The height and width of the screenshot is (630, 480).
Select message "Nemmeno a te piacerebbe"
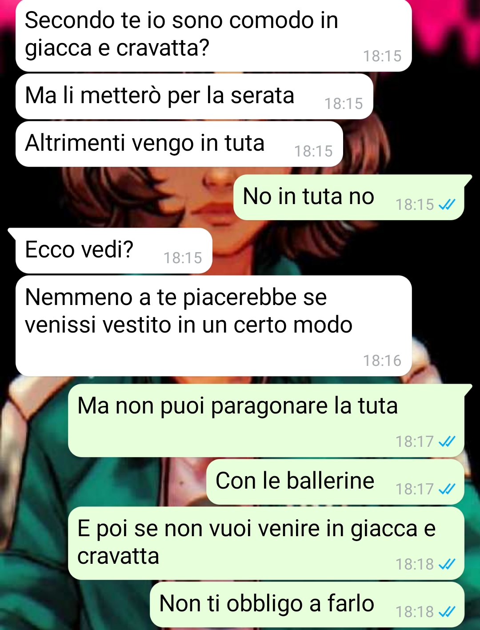(x=213, y=325)
